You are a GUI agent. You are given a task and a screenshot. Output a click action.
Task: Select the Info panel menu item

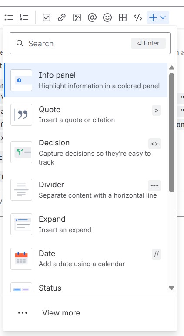point(86,80)
